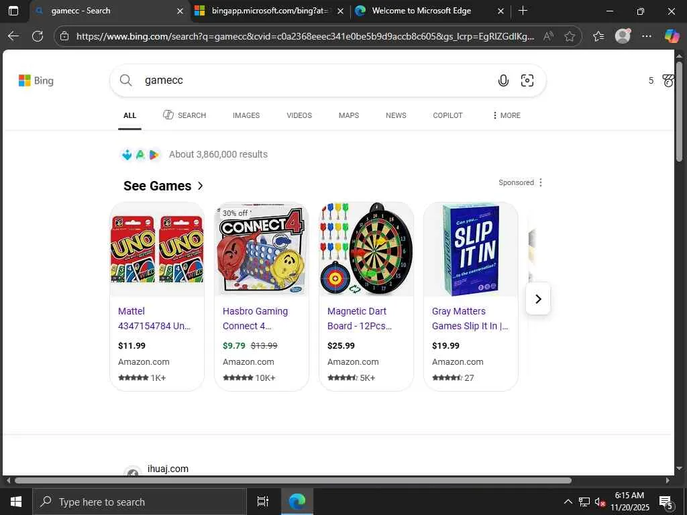Viewport: 687px width, 515px height.
Task: Open the tab actions menu icon
Action: coord(13,11)
